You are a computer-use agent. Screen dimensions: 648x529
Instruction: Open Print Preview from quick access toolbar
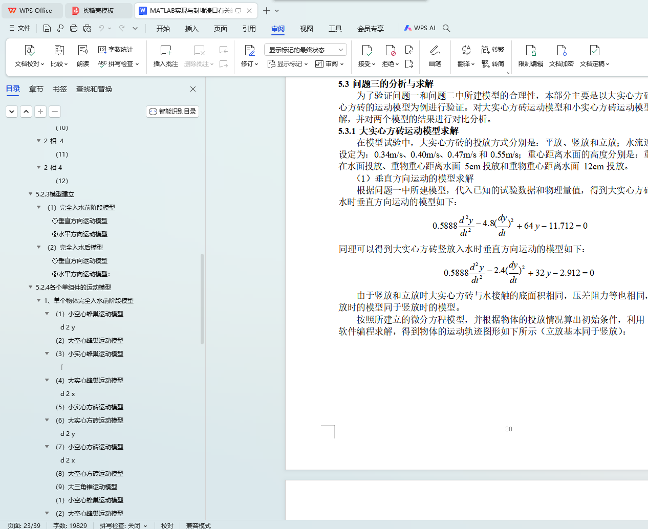(x=87, y=29)
